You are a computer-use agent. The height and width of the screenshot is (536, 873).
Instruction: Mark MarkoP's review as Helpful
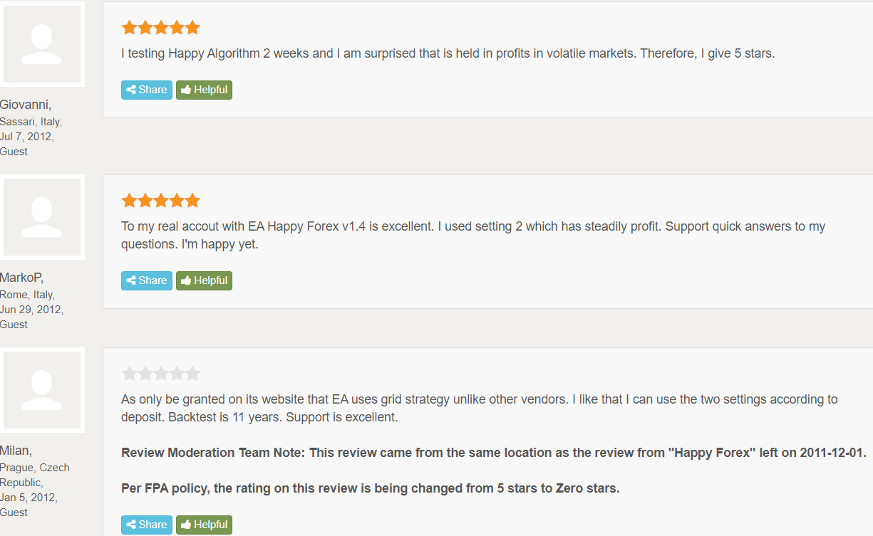[x=204, y=280]
